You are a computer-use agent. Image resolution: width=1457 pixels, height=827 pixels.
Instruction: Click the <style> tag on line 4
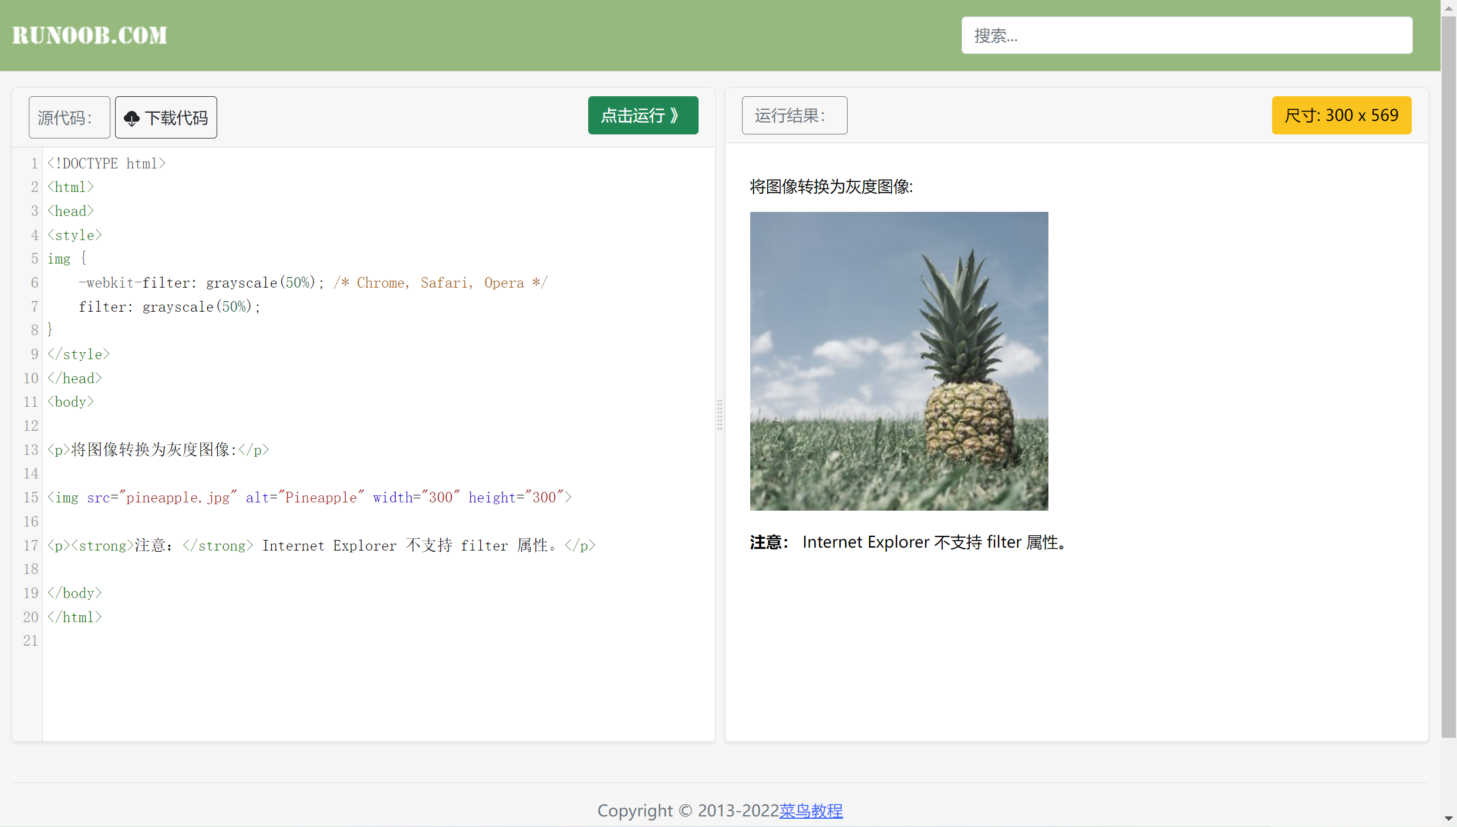pyautogui.click(x=75, y=235)
